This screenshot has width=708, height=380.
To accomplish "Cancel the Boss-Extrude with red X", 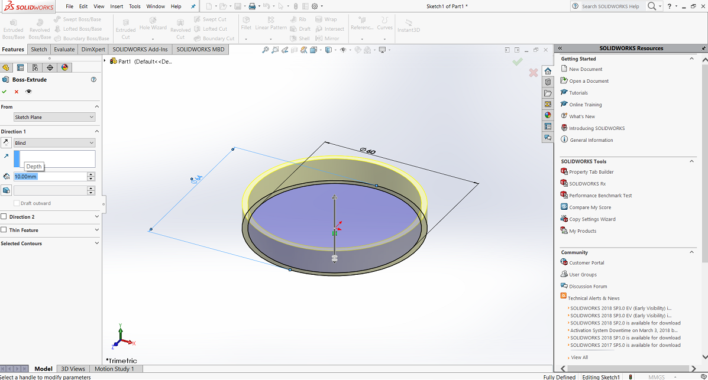I will (x=17, y=92).
